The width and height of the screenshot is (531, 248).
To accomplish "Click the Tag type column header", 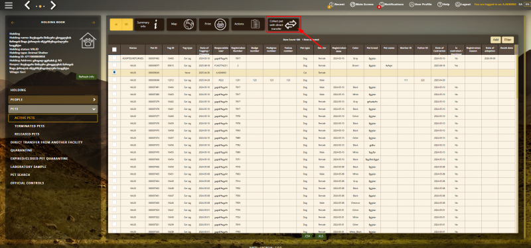I will click(188, 50).
